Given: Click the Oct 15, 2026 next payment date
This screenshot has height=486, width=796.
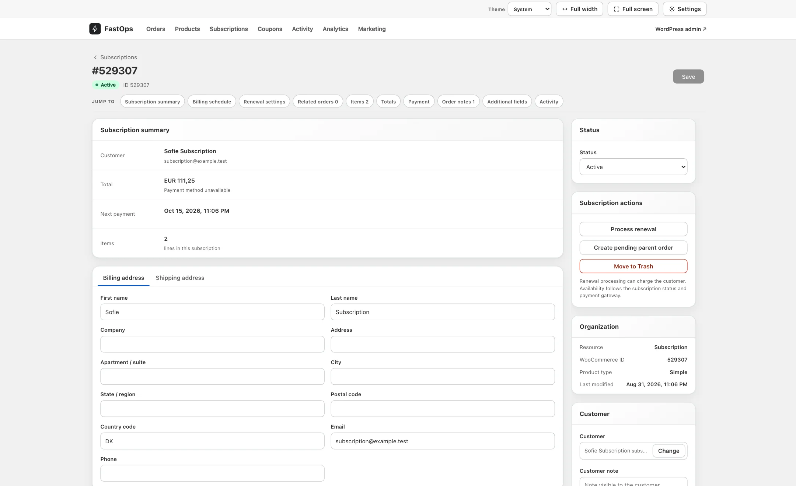Looking at the screenshot, I should (x=196, y=211).
